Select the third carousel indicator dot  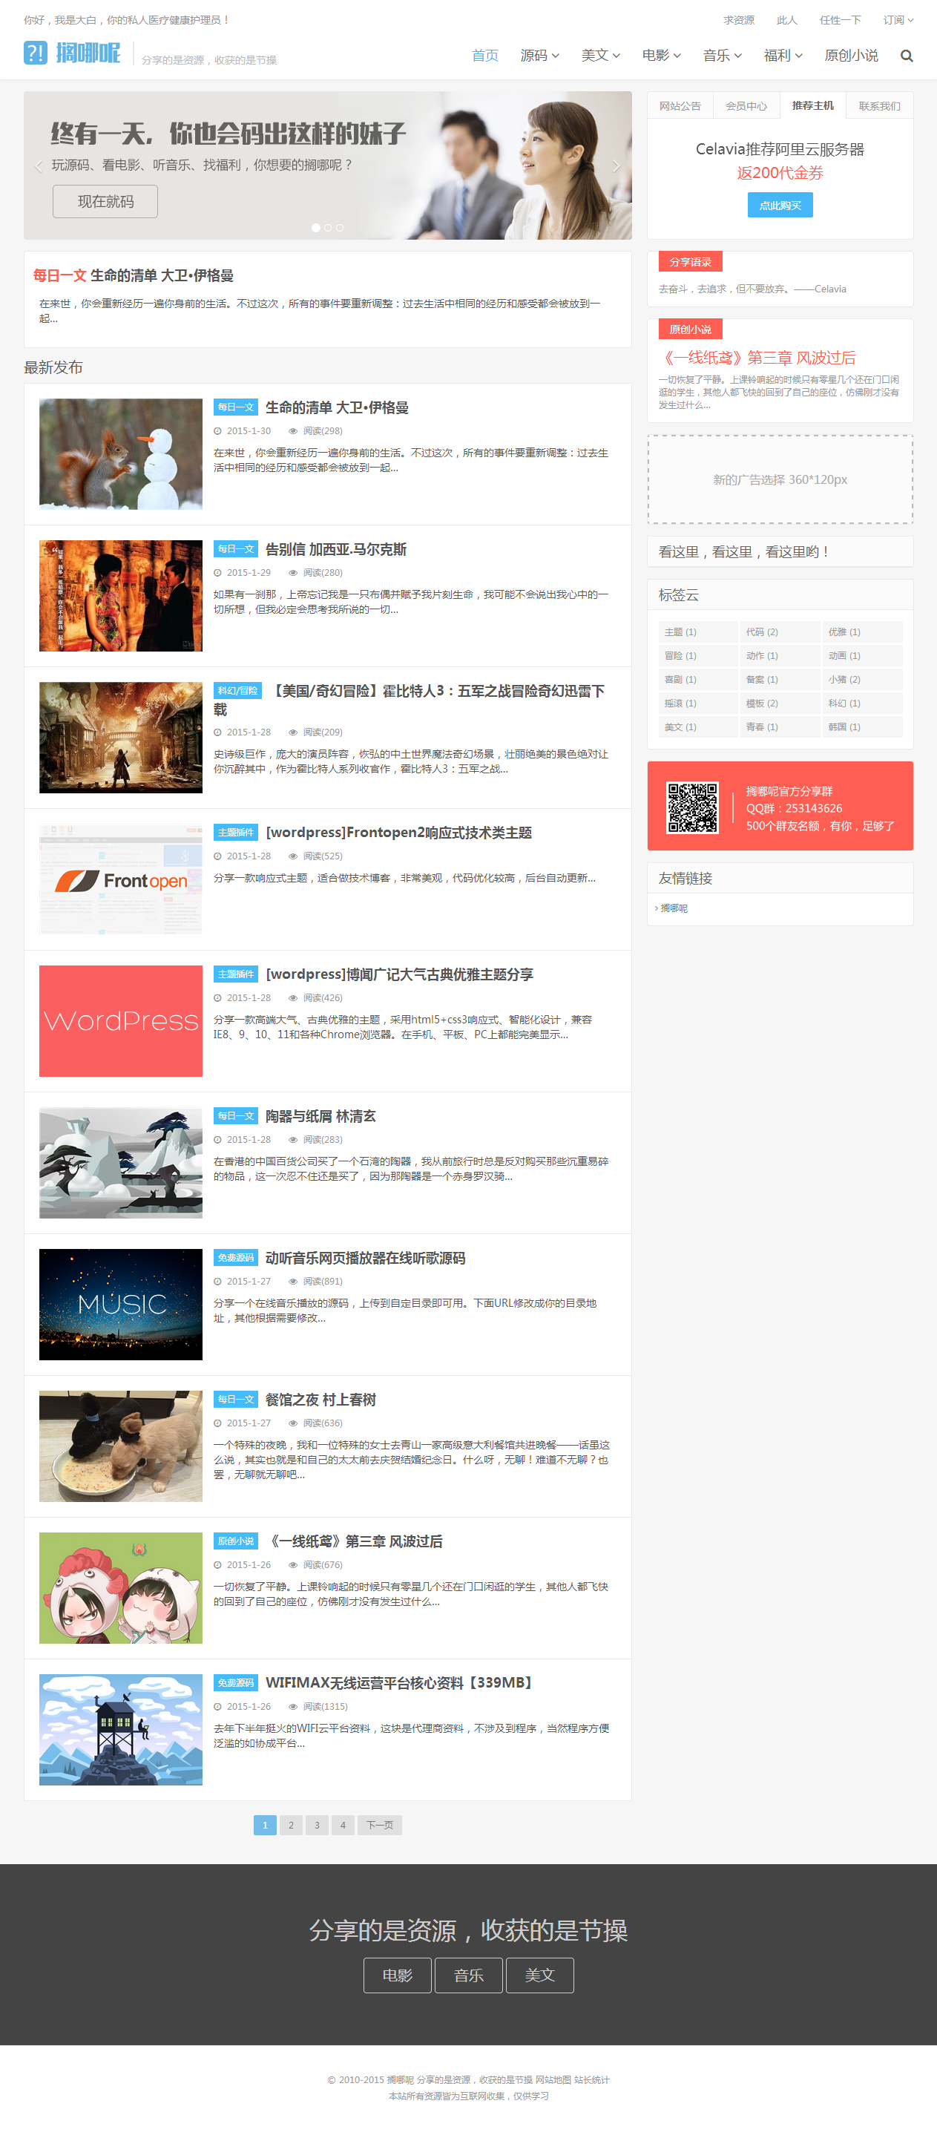[340, 227]
